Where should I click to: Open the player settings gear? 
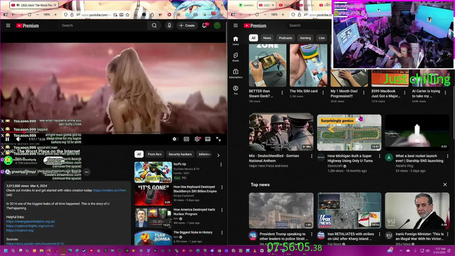(x=197, y=139)
